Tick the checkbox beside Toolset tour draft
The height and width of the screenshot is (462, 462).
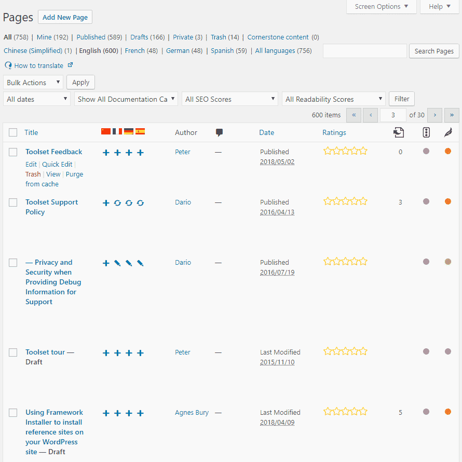coord(13,352)
